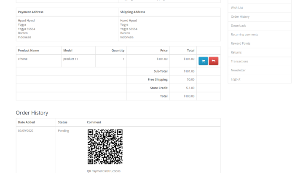Click the QR Payment Instructions text
Image resolution: width=295 pixels, height=173 pixels.
104,171
